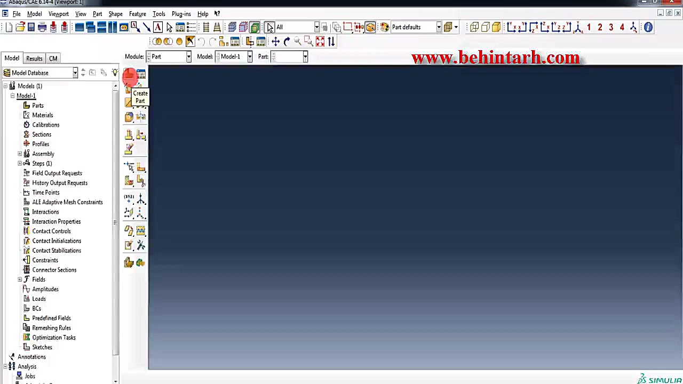Click the Open file folder icon
The image size is (683, 384).
click(20, 27)
